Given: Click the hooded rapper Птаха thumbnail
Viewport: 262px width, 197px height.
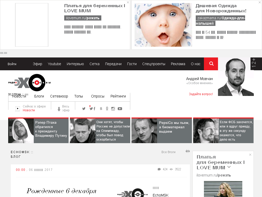Looking at the screenshot, I should pos(21,131).
